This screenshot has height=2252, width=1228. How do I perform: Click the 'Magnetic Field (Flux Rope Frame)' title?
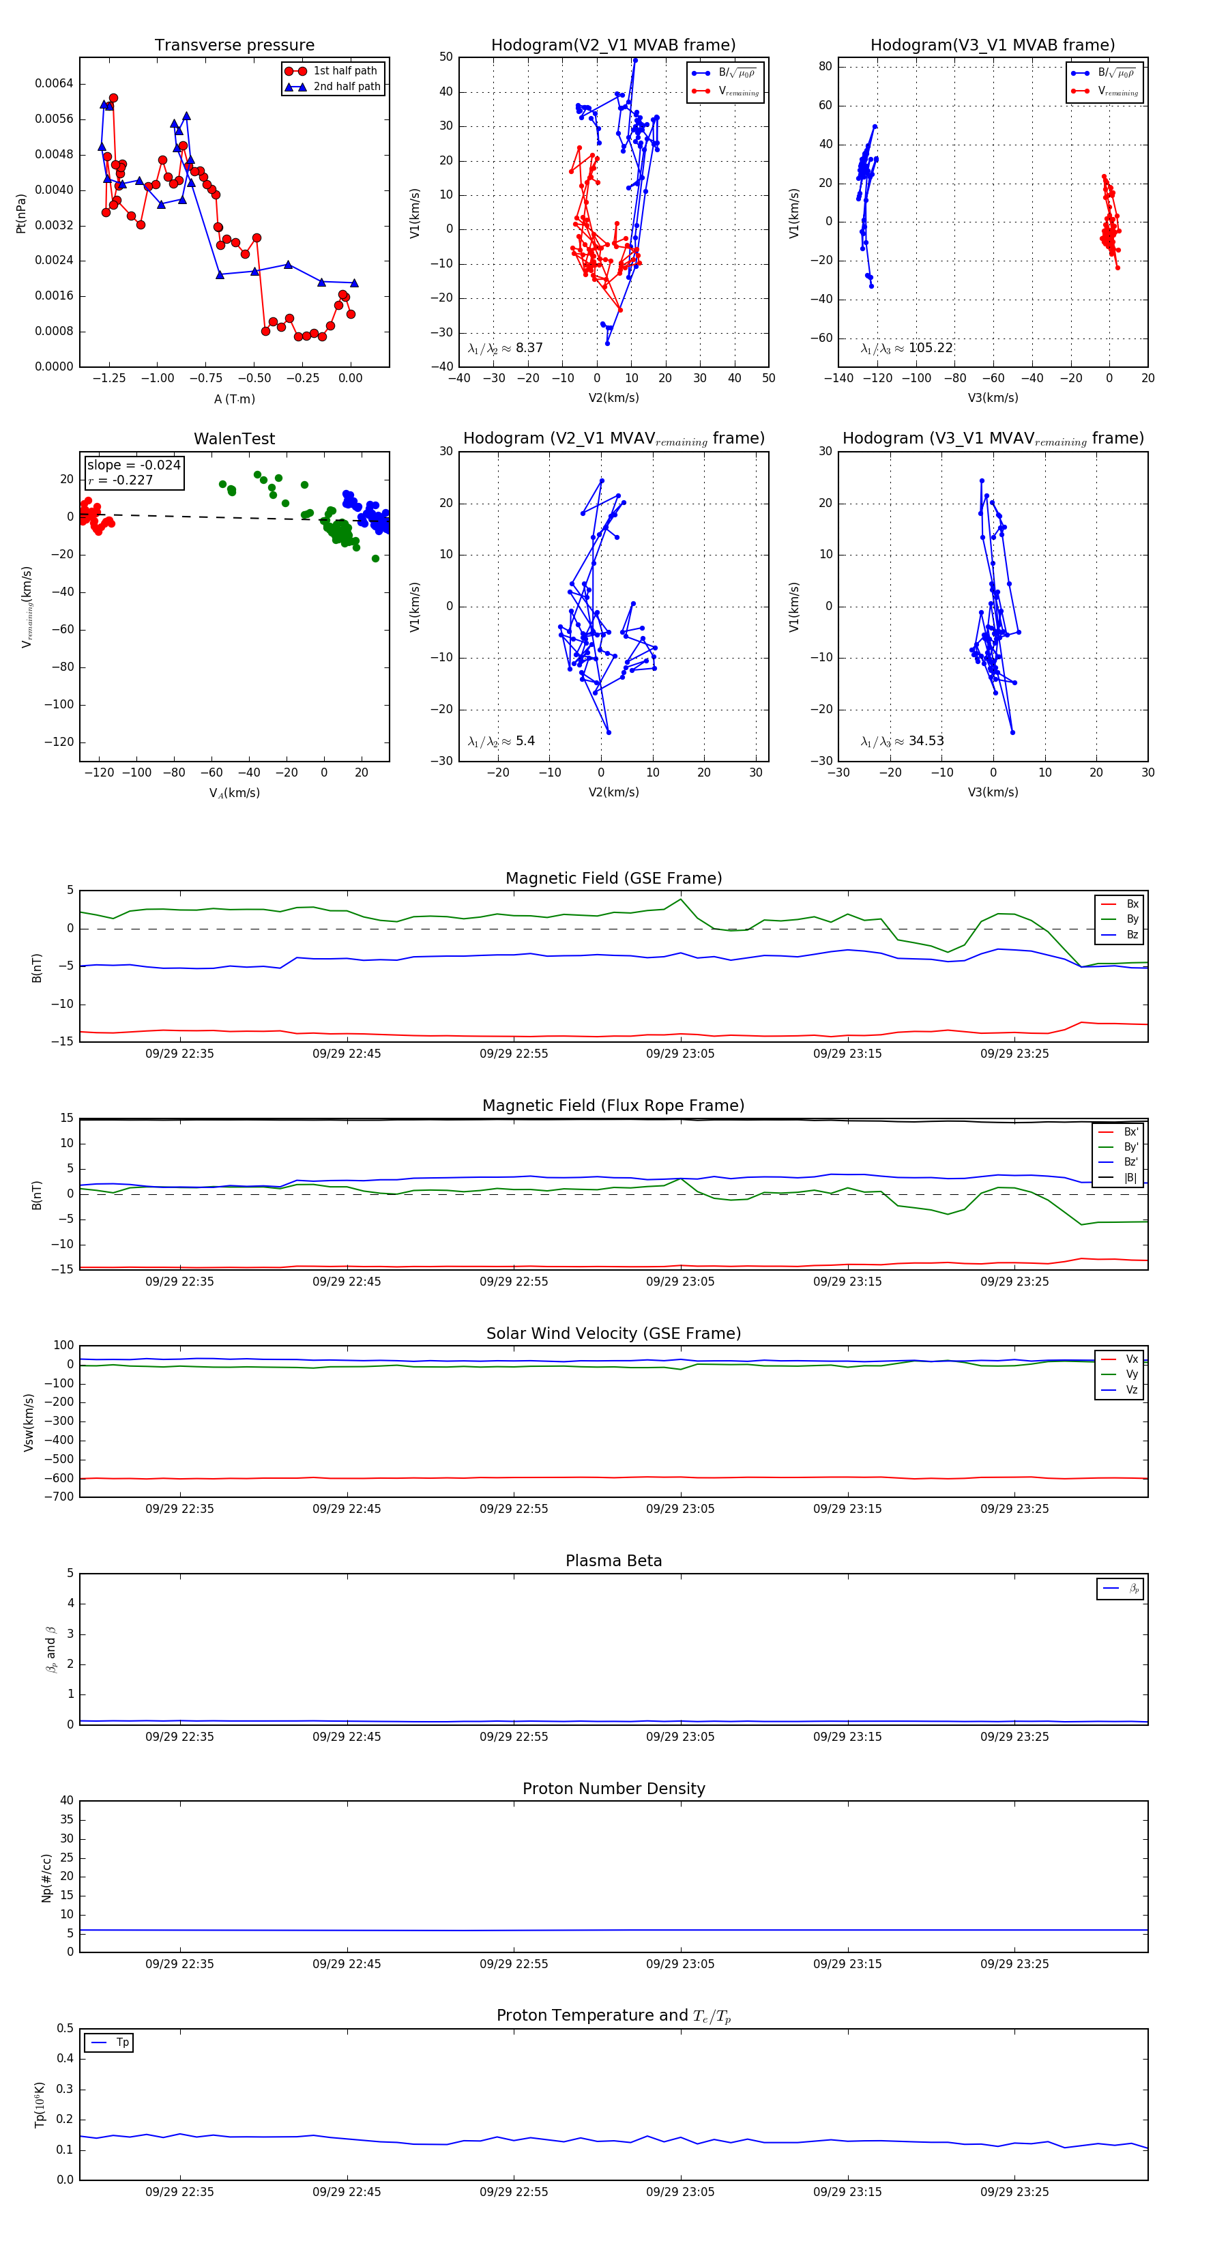(x=613, y=1105)
